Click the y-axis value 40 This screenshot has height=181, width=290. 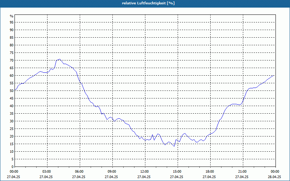click(12, 106)
